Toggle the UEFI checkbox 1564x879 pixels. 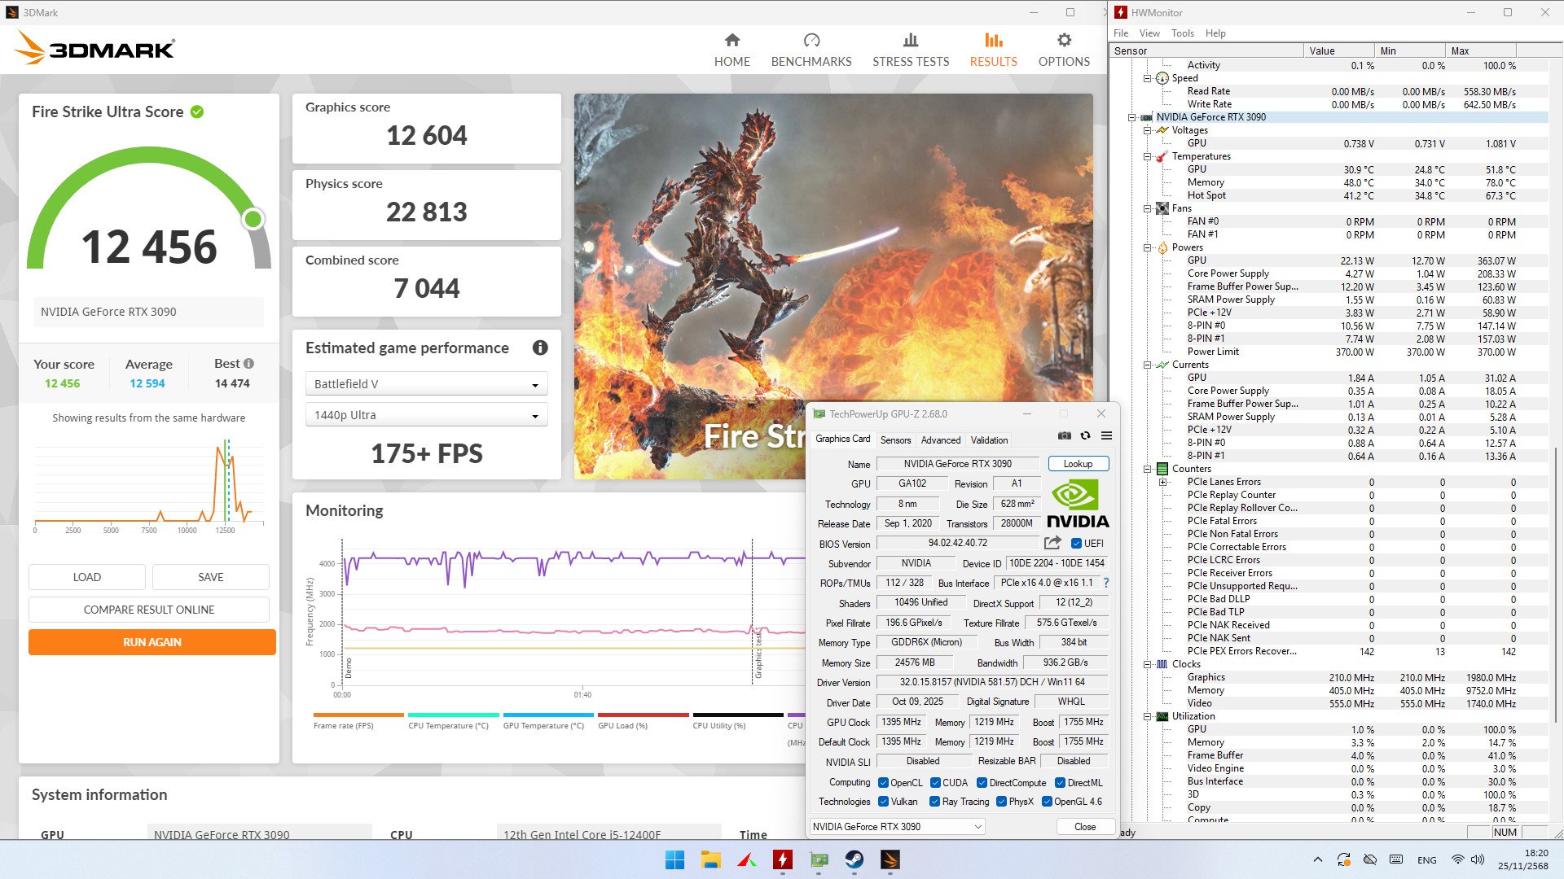1076,544
